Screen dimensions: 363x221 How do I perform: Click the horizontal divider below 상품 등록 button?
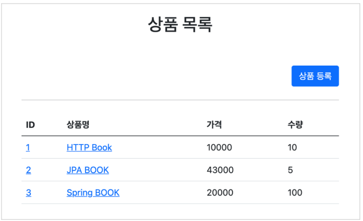coord(180,100)
